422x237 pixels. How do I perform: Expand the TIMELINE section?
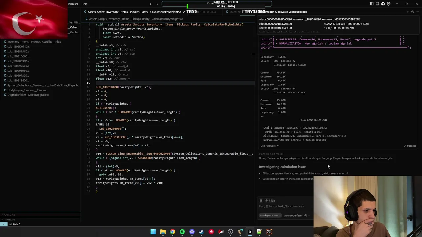point(40,219)
